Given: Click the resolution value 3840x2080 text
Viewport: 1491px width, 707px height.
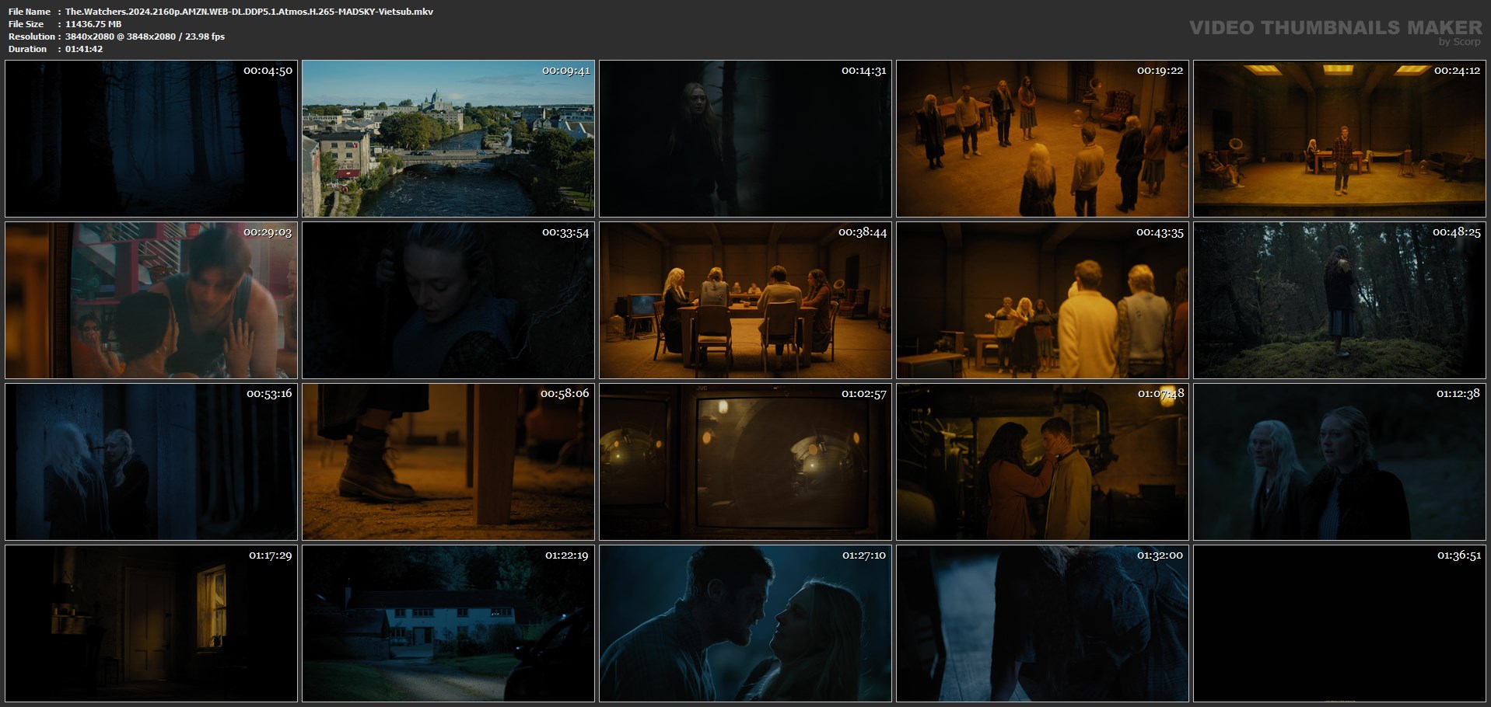Looking at the screenshot, I should [x=145, y=37].
